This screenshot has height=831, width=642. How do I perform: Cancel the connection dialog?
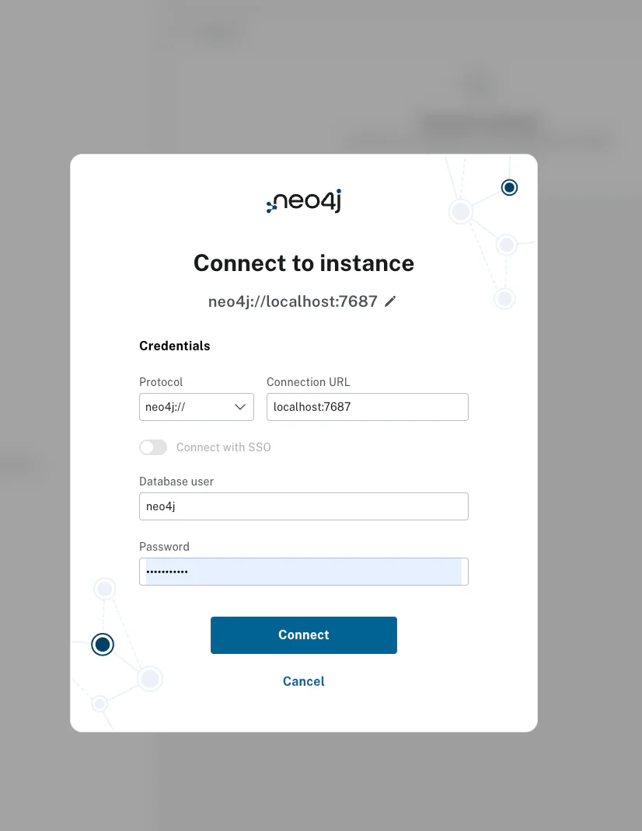[x=303, y=681]
